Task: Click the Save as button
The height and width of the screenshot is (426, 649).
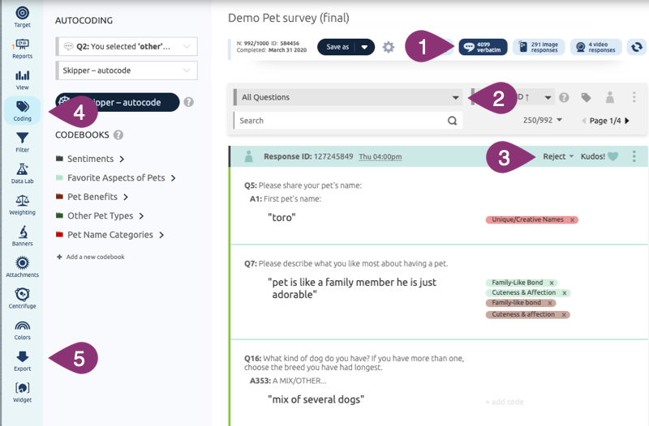Action: [x=337, y=47]
